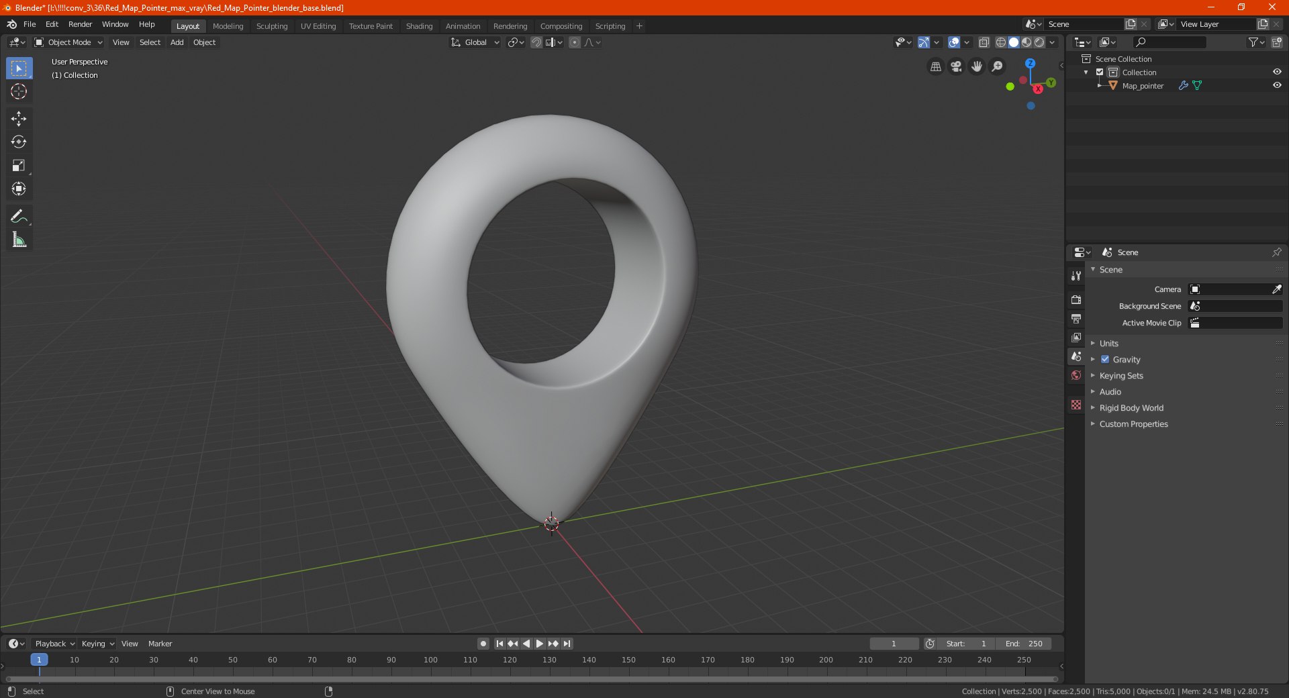
Task: Click the Z axis on navigation gizmo
Action: [x=1030, y=63]
